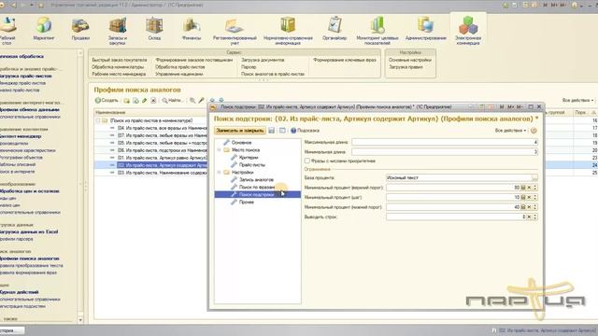Screen dimensions: 598x336
Task: Open Все действия menu of profiles list
Action: tap(577, 100)
